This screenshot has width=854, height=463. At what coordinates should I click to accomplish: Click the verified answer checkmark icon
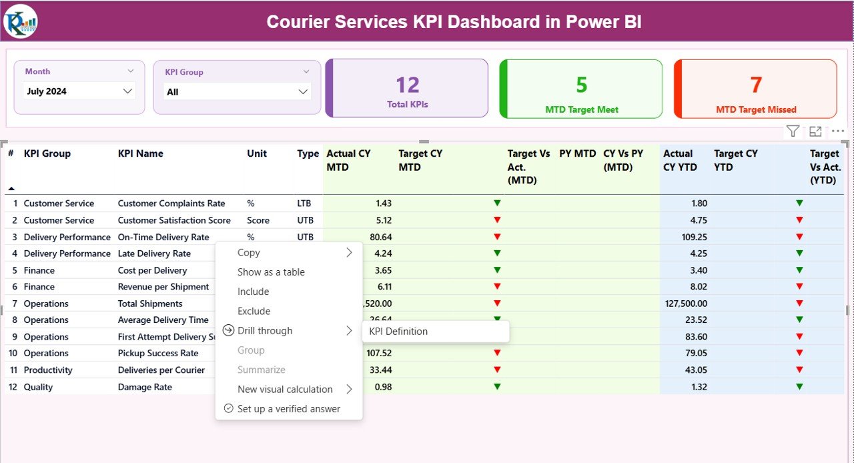(228, 408)
